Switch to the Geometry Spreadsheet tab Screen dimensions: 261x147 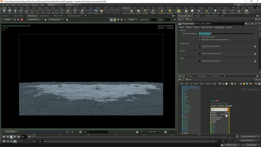(x=74, y=16)
